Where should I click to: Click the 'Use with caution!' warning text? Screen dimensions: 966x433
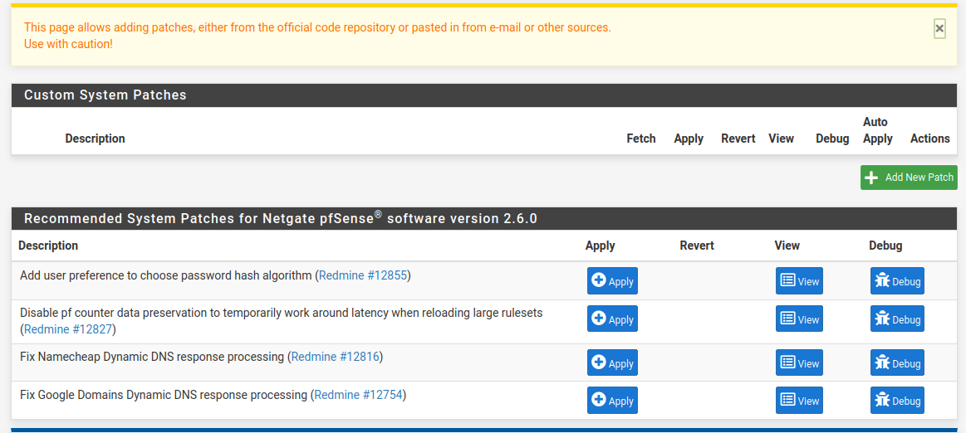tap(68, 44)
